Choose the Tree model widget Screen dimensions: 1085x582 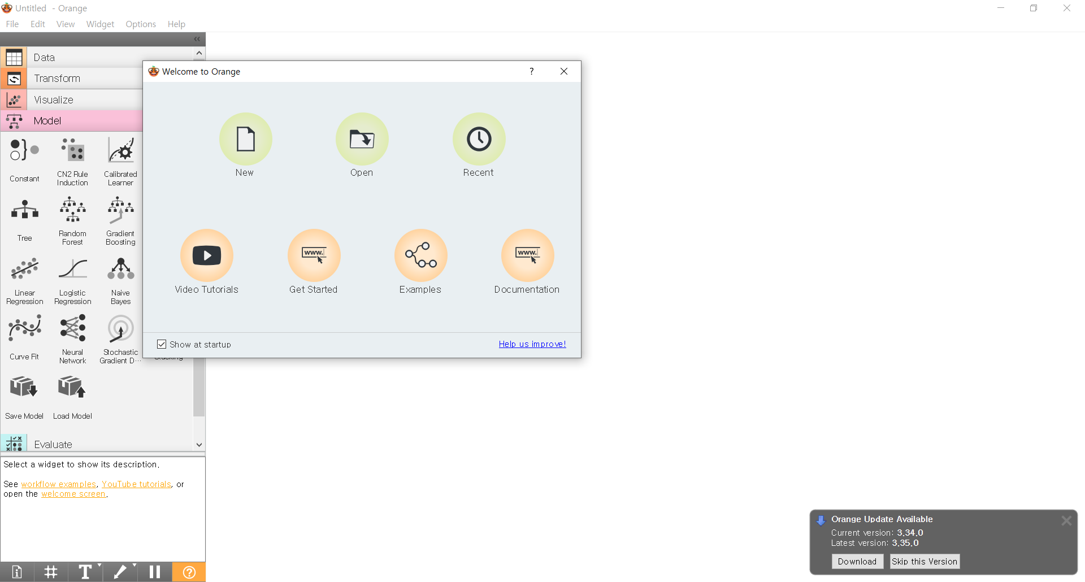(x=24, y=220)
